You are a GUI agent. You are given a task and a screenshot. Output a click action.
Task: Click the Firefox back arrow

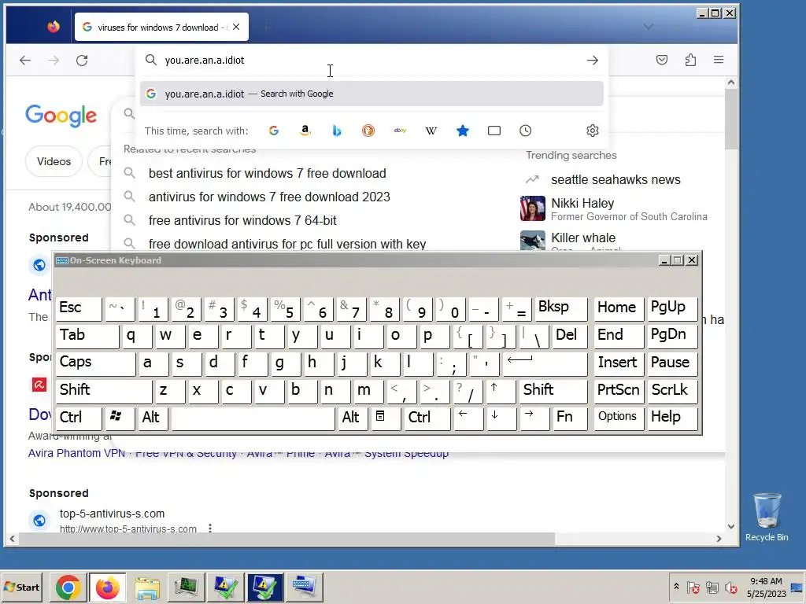coord(24,61)
